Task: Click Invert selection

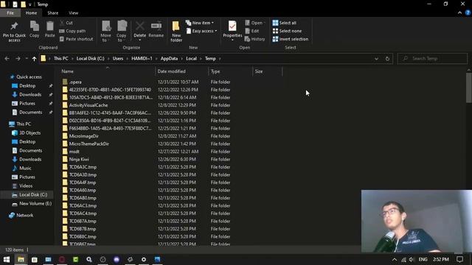Action: pos(290,39)
